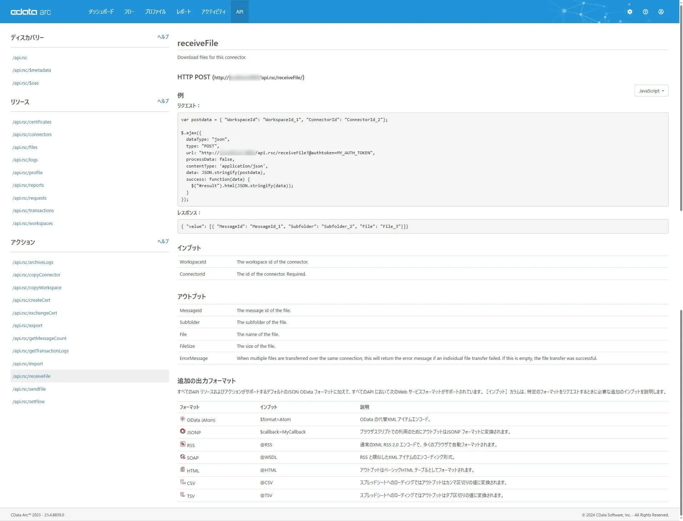Click the SOAP format icon

pos(183,457)
